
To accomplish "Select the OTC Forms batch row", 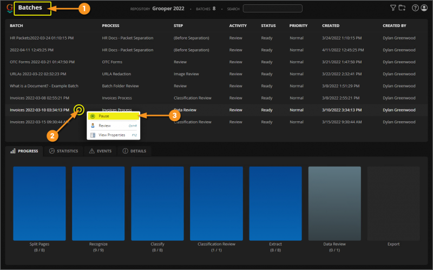I will tap(42, 62).
